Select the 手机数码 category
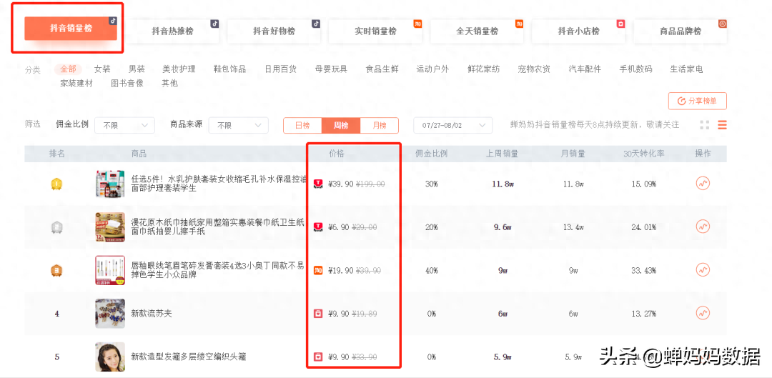The height and width of the screenshot is (378, 772). (635, 69)
